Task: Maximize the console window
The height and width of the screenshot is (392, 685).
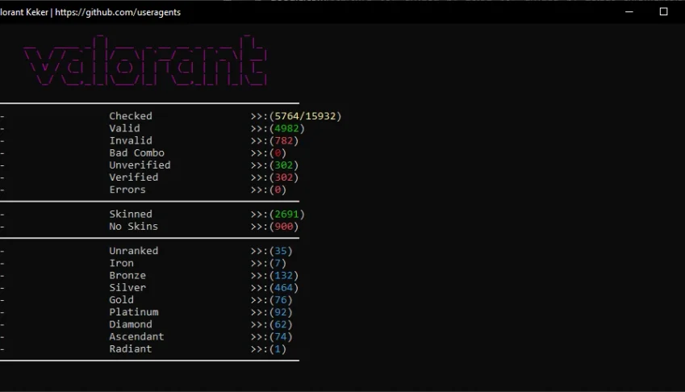Action: click(663, 12)
